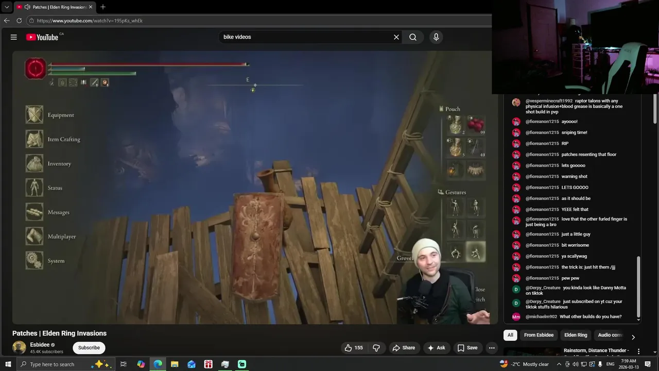Run the search with the magnifier button
Screen dimensions: 659x371
[x=413, y=37]
